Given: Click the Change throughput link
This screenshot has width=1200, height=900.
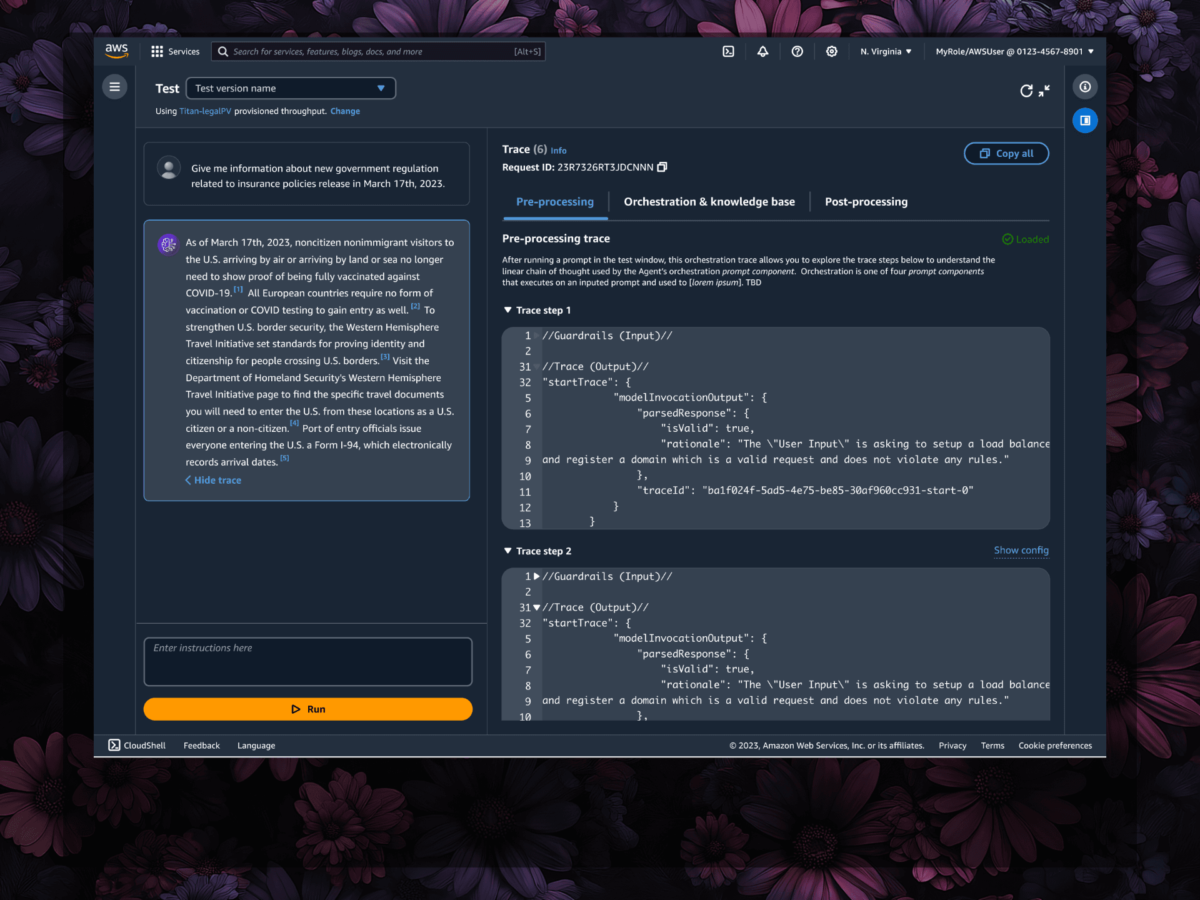Looking at the screenshot, I should [345, 111].
